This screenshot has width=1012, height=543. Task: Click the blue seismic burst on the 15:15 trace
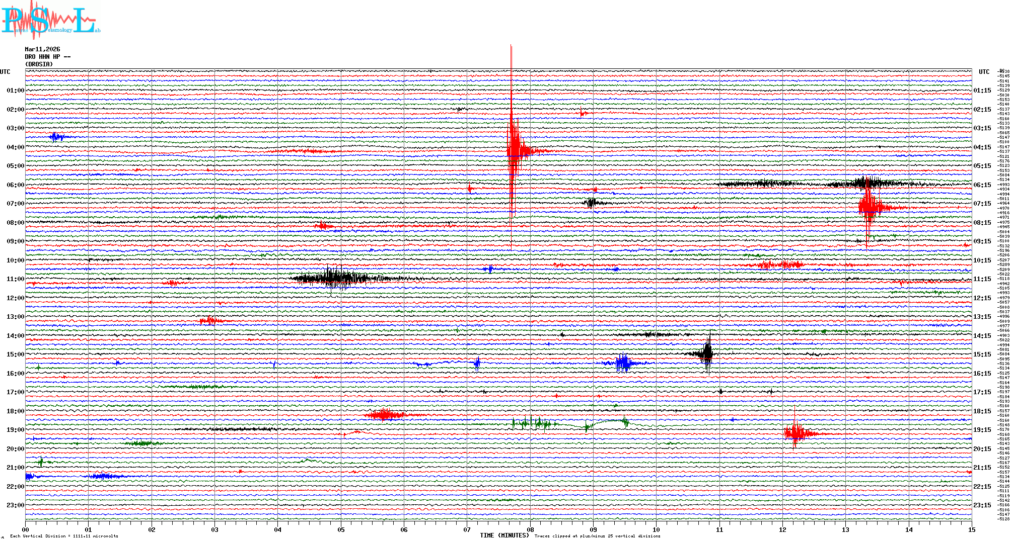click(624, 363)
